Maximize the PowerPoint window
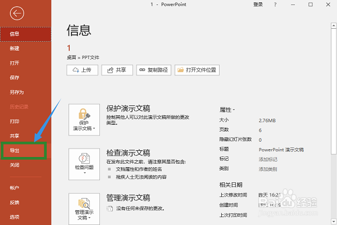This screenshot has height=225, width=337. coord(311,4)
